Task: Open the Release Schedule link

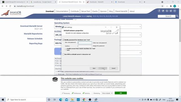Action: click(35, 39)
